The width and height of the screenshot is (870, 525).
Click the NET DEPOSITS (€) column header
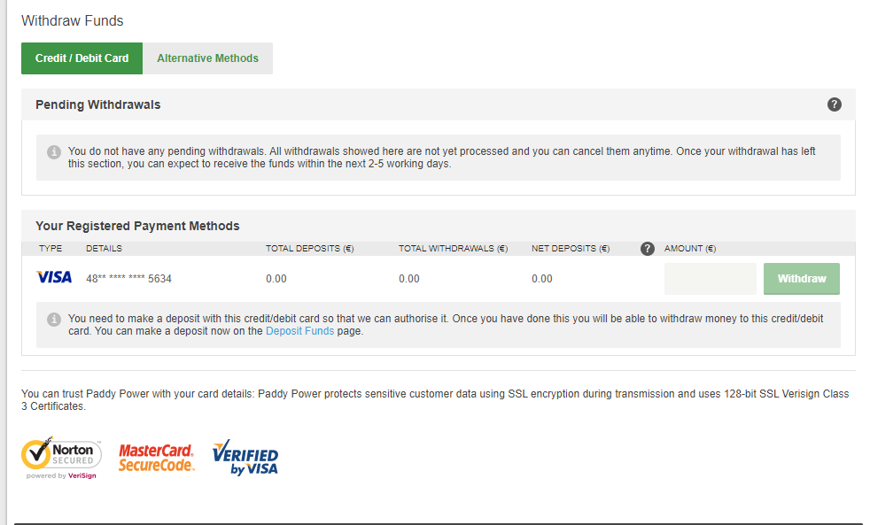coord(571,249)
